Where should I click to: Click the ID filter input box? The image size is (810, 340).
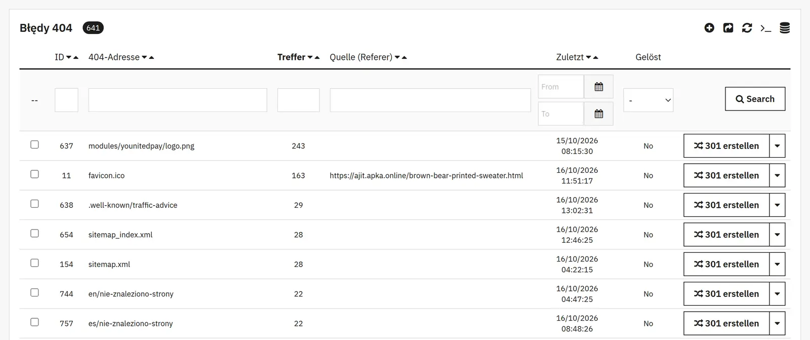pyautogui.click(x=66, y=100)
